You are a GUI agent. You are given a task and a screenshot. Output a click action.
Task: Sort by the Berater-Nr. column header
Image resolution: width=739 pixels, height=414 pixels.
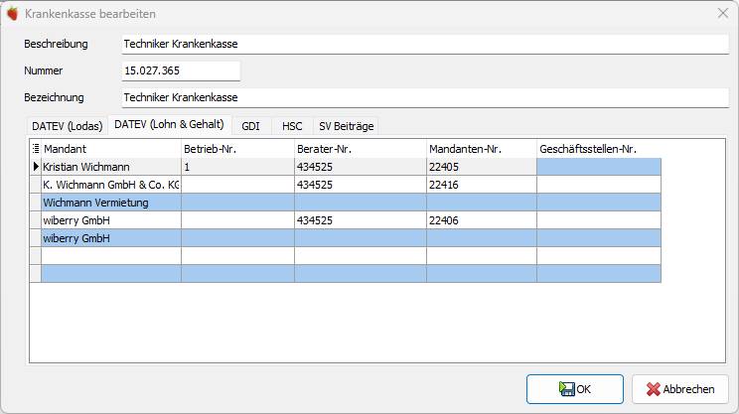point(361,149)
